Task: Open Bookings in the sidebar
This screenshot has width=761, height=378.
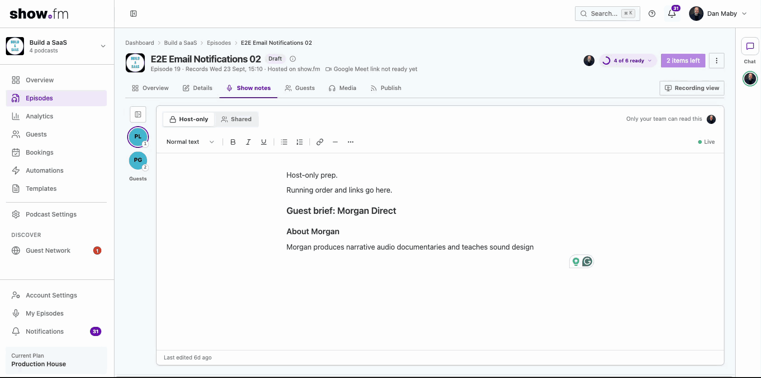Action: click(57, 152)
